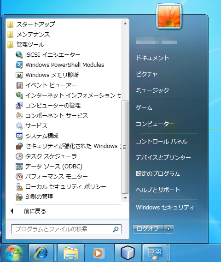Open ドキュメント in the right pane
This screenshot has width=221, height=262.
(x=152, y=58)
